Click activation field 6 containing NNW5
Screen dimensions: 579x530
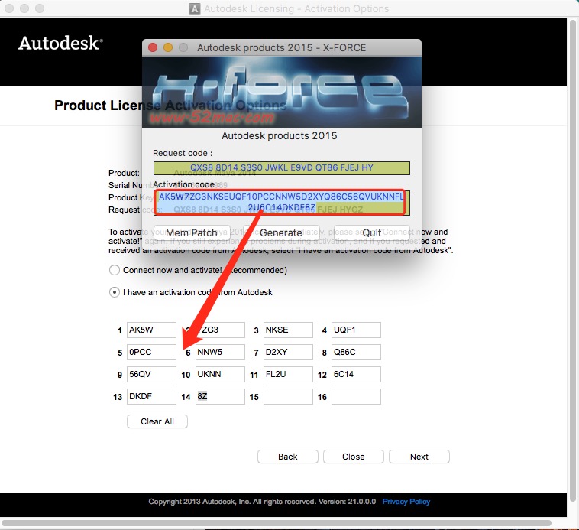220,353
